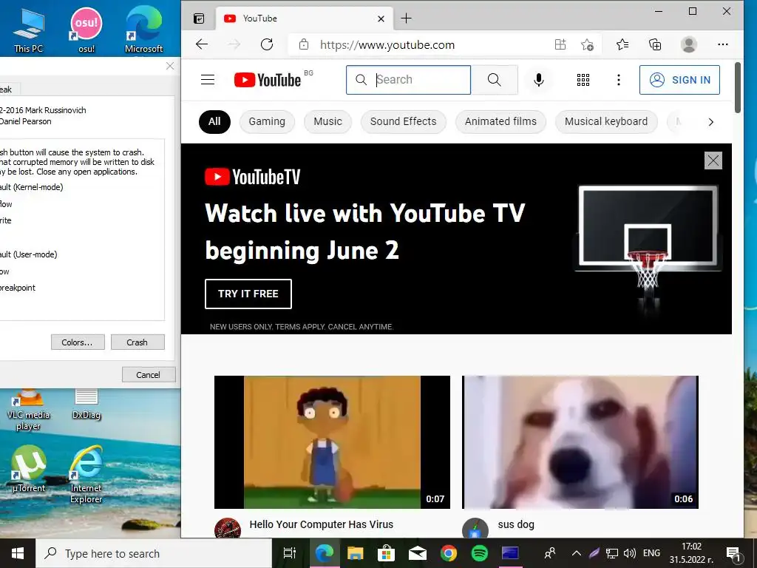Click SIGN IN button on YouTube

[x=680, y=80]
